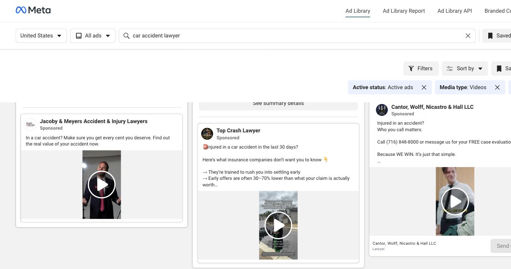511x269 pixels.
Task: Click the Active status: Active ads chip
Action: coord(389,87)
